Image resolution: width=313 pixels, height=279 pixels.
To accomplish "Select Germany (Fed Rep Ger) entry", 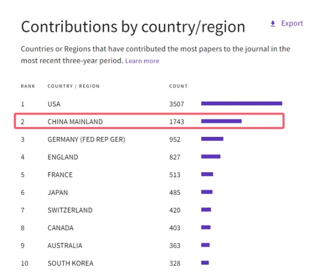I will pyautogui.click(x=86, y=139).
